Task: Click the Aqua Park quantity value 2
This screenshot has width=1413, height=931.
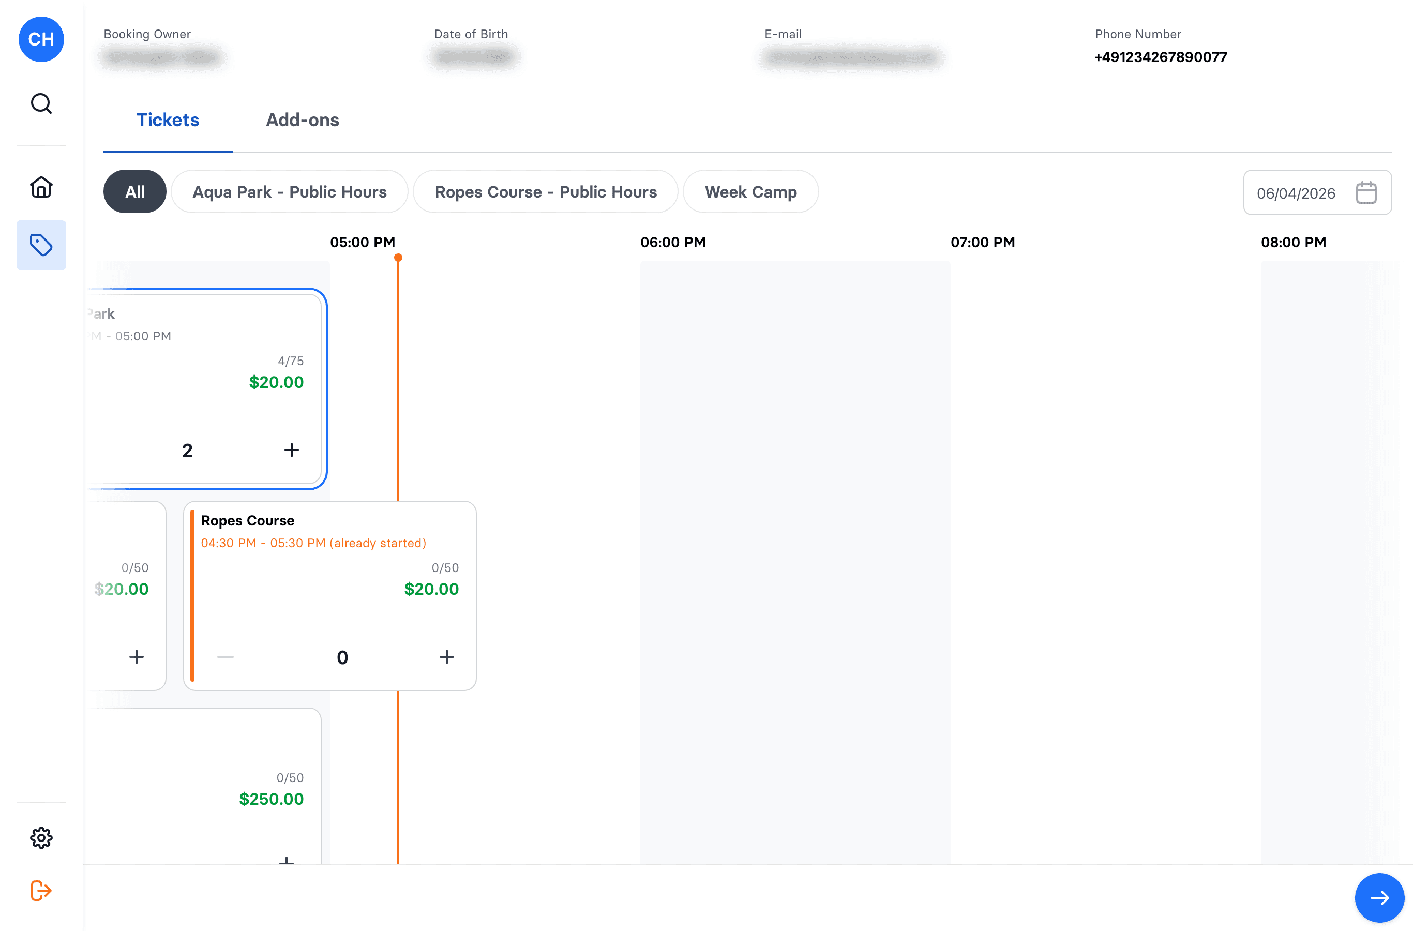Action: 188,451
